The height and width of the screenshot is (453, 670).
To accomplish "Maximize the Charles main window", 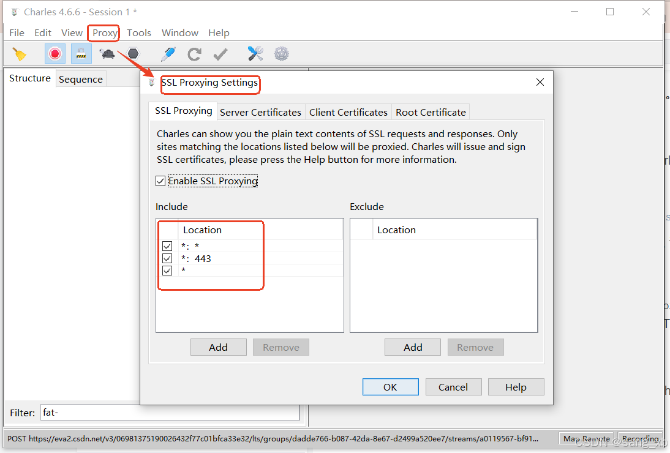I will (x=610, y=12).
